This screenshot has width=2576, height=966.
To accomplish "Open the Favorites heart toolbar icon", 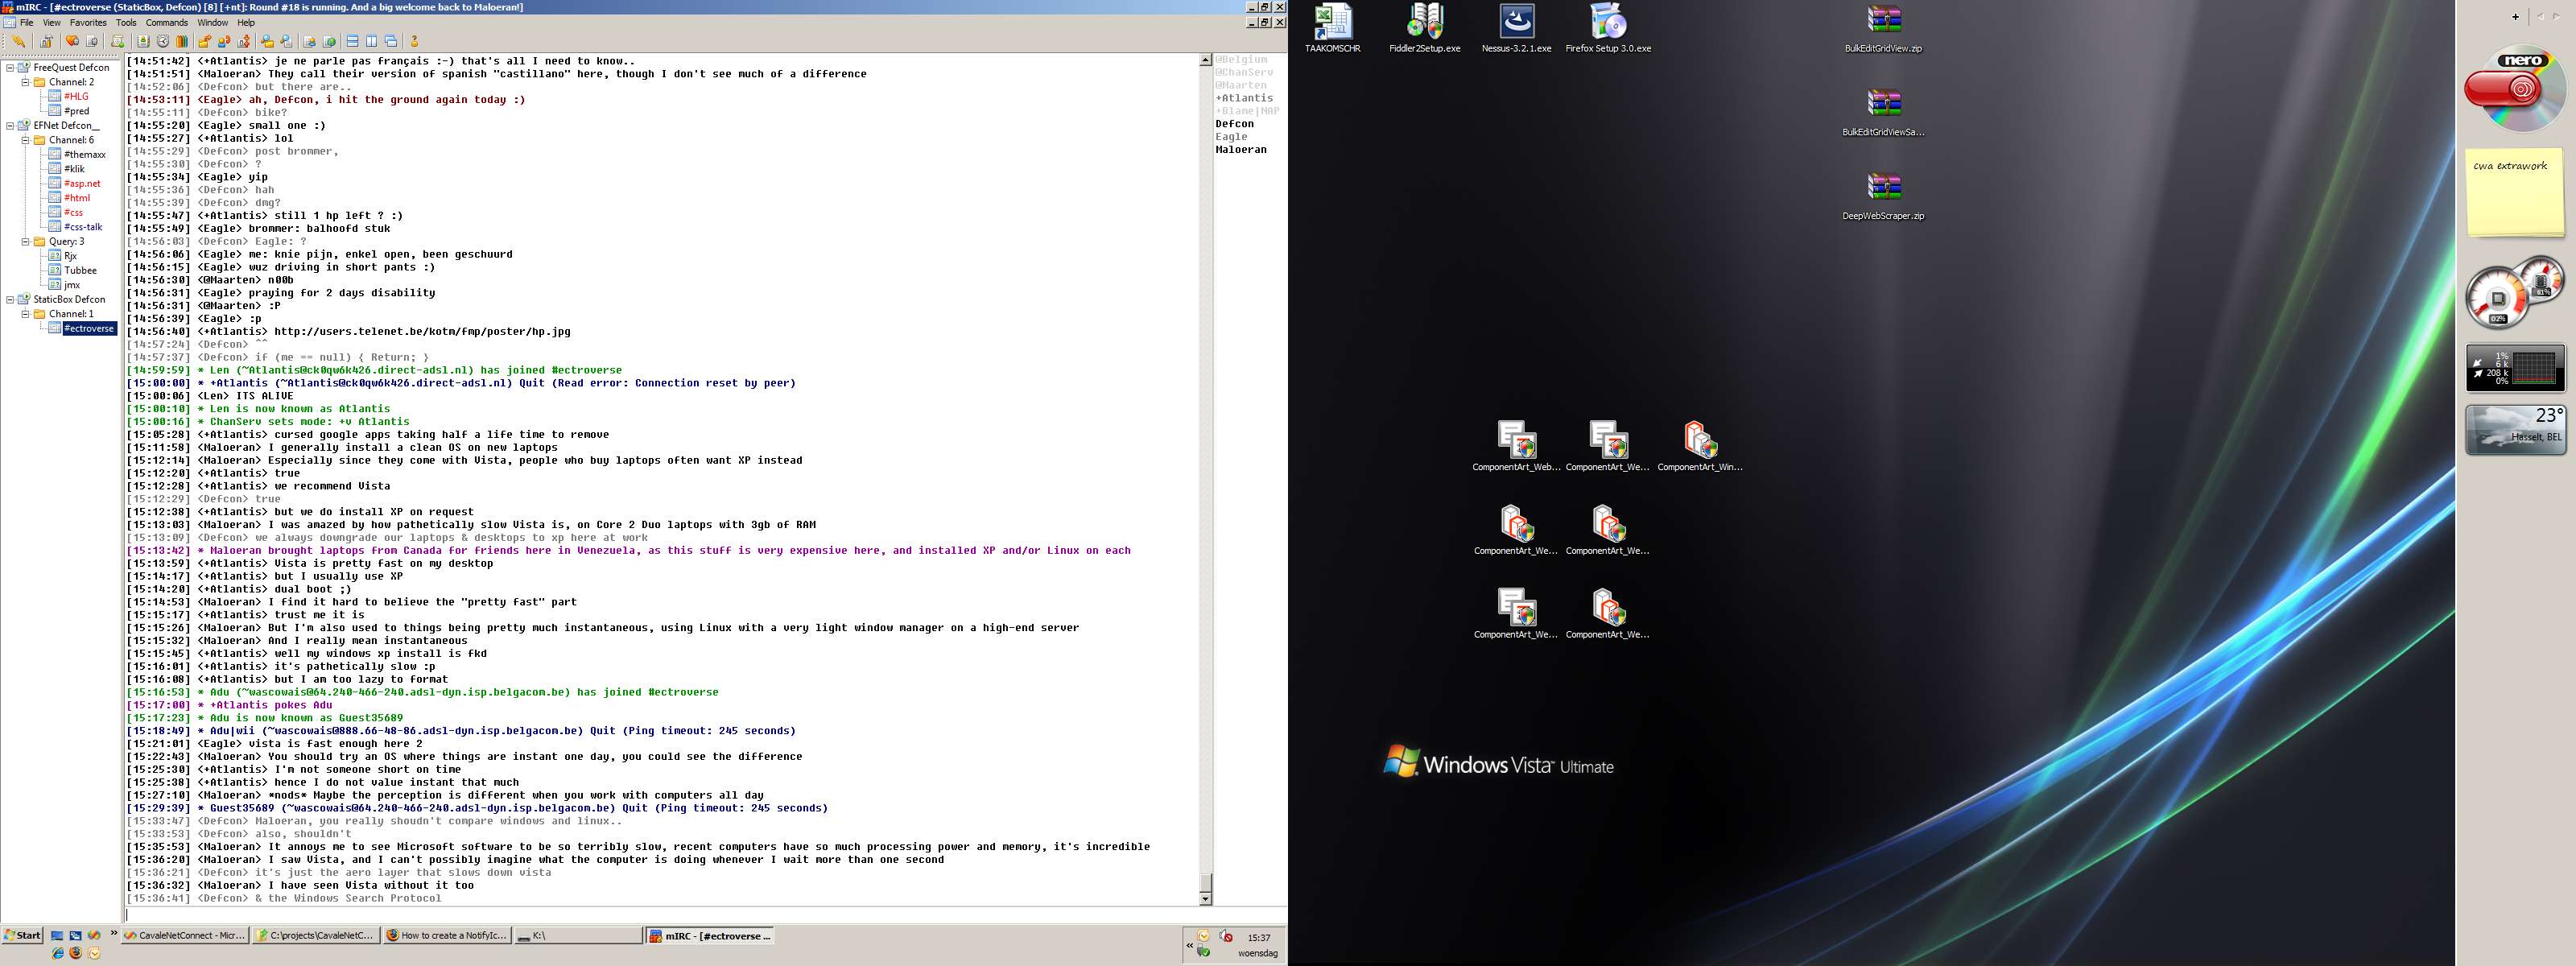I will (x=72, y=41).
